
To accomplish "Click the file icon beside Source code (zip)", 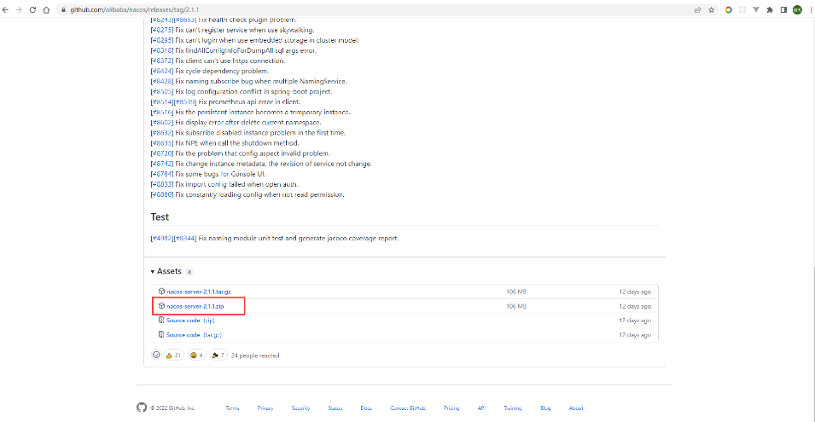I will (161, 321).
